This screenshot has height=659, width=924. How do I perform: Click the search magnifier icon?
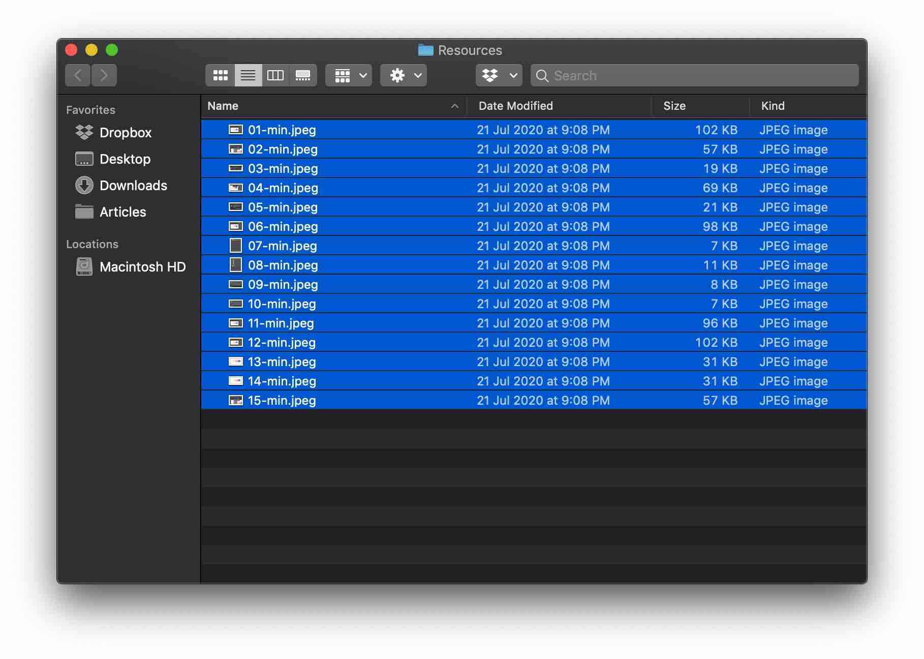[542, 76]
